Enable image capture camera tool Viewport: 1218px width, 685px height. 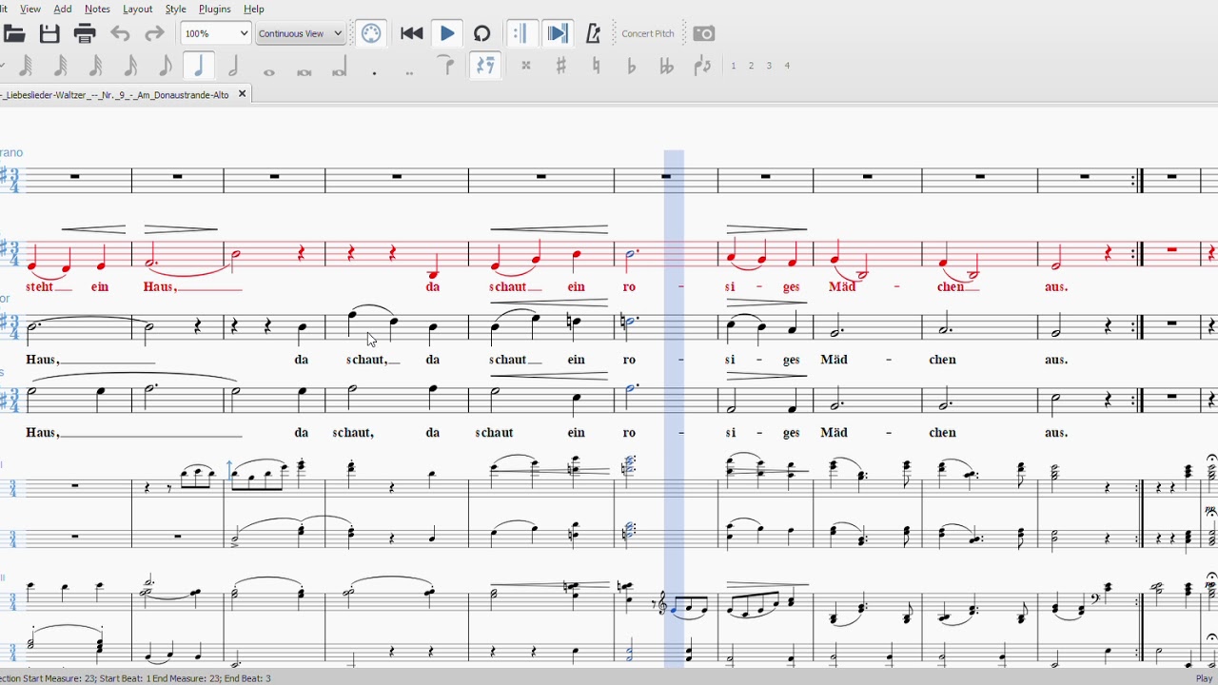(x=704, y=34)
